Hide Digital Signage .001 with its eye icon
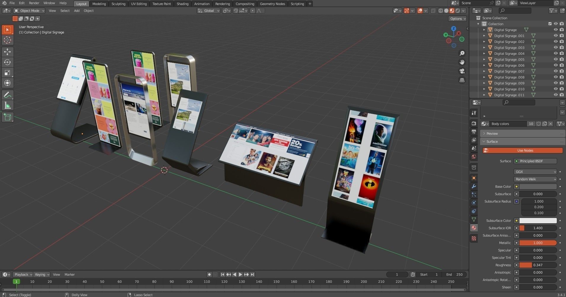Screen dimensions: 566x297 pos(556,36)
